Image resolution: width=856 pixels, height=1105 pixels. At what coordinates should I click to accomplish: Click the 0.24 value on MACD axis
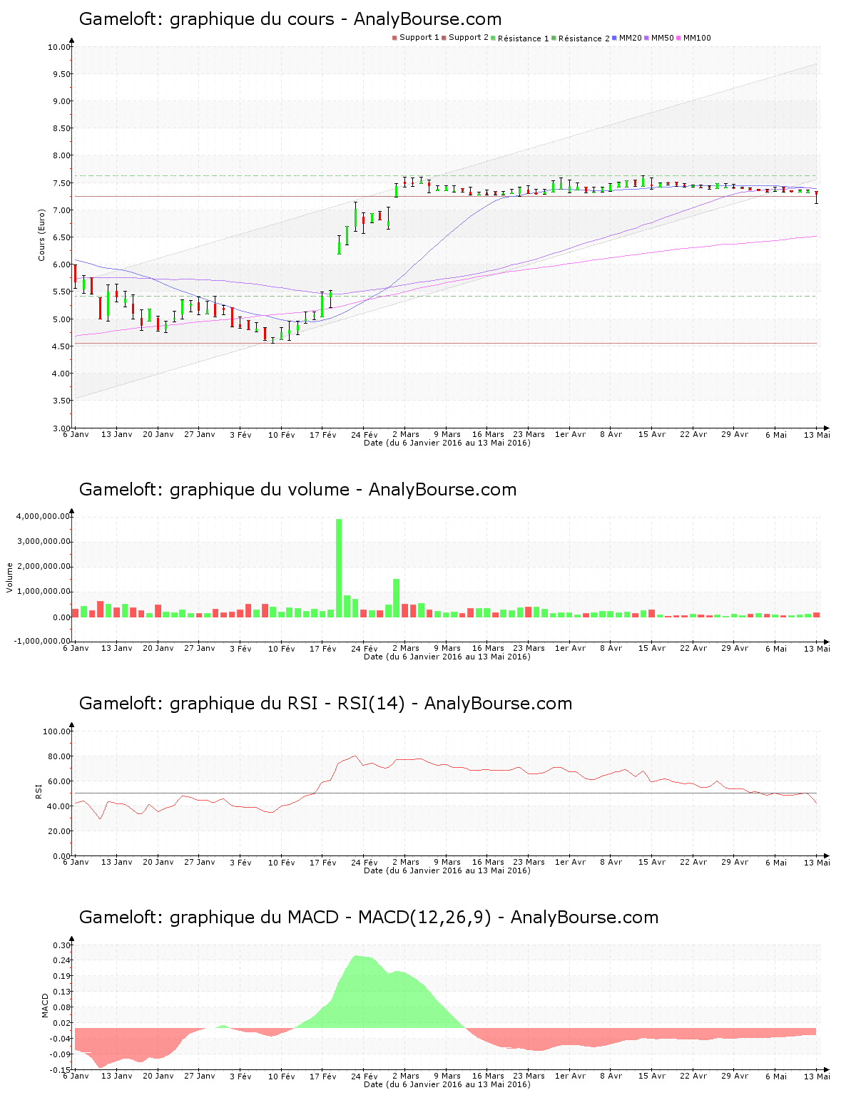61,960
